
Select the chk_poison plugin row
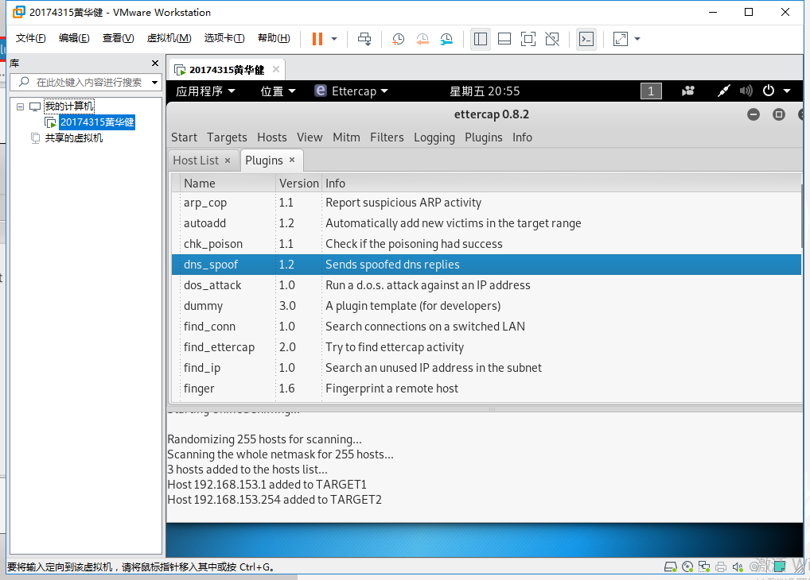(486, 244)
